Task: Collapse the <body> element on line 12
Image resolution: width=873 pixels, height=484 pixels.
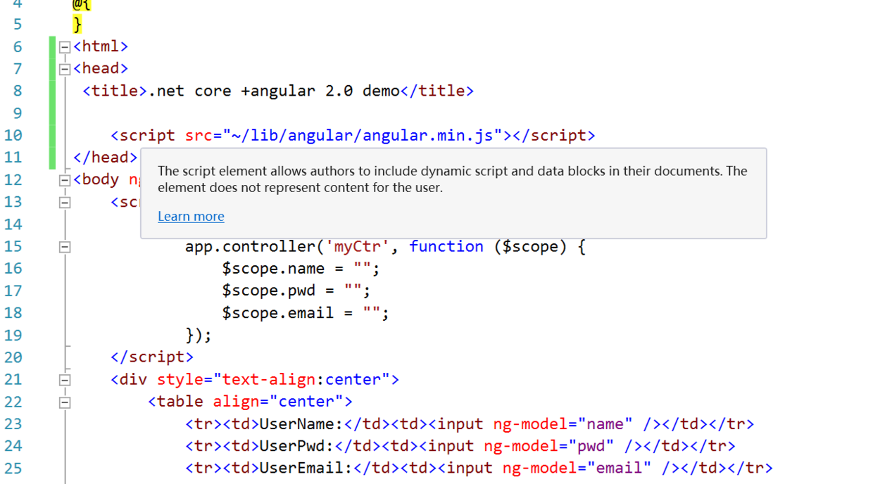Action: coord(65,180)
